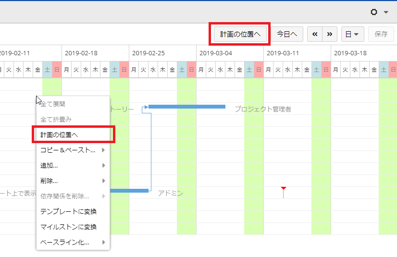
Task: Click the 計画の位置へ toolbar button
Action: (x=240, y=34)
